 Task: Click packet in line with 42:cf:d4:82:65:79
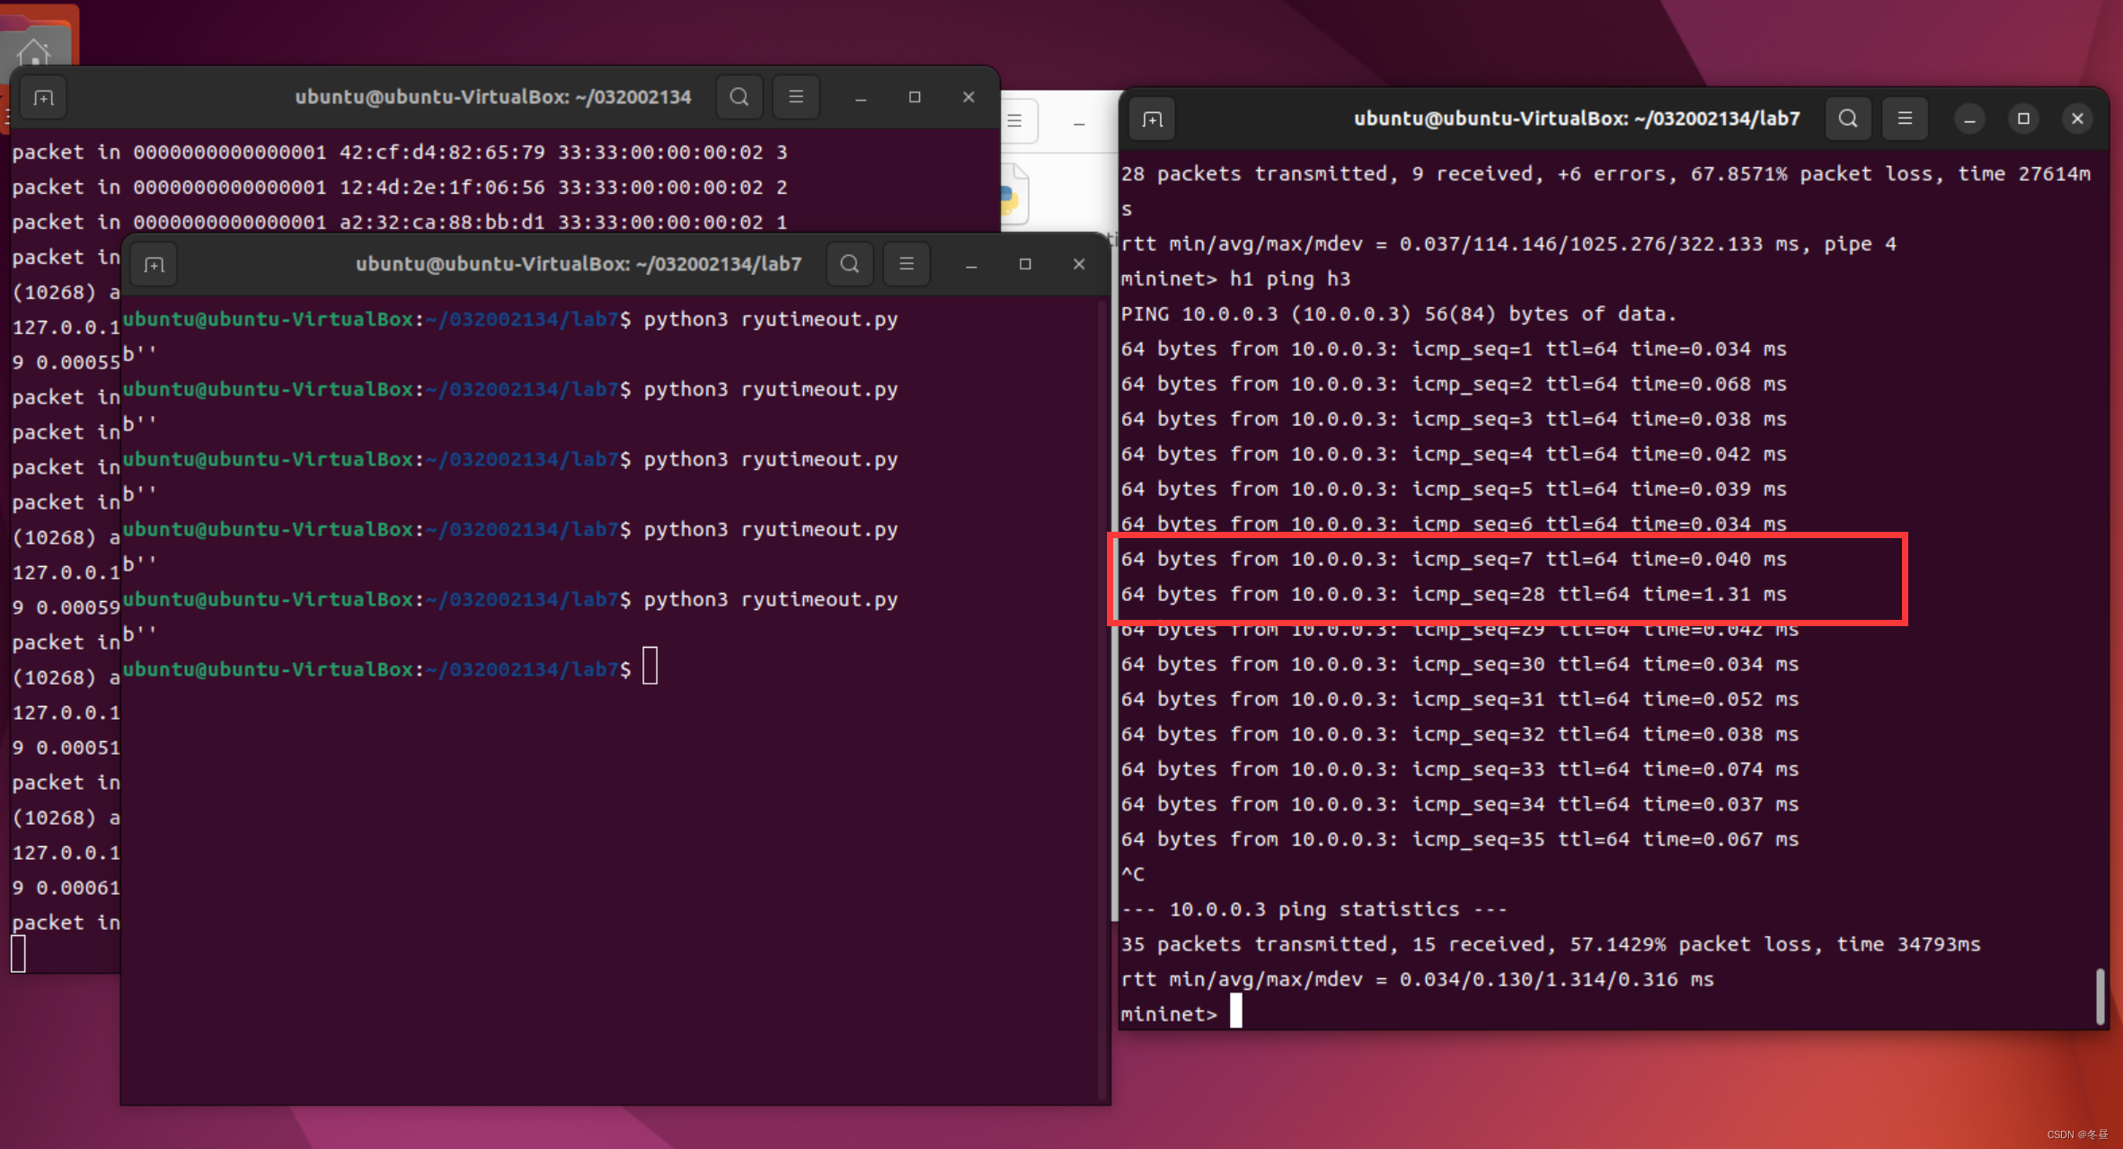(400, 153)
